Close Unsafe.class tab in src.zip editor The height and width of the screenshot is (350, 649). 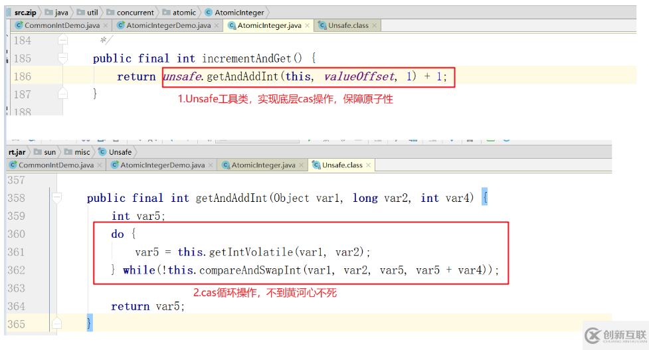tap(374, 26)
